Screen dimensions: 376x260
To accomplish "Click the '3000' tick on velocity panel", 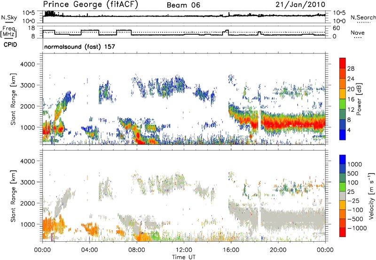I will pyautogui.click(x=28, y=182).
